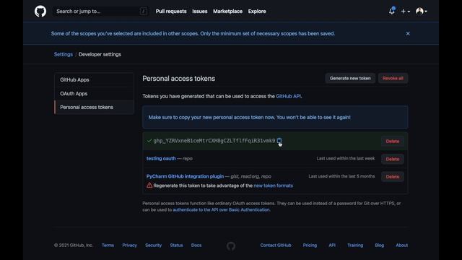Click 'Last used within the last week' text
Image resolution: width=462 pixels, height=260 pixels.
pos(346,158)
